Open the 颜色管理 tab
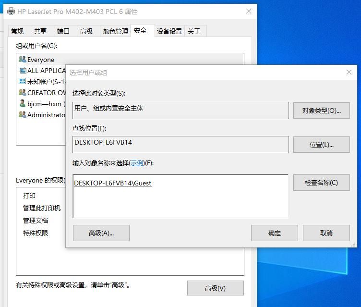 115,31
